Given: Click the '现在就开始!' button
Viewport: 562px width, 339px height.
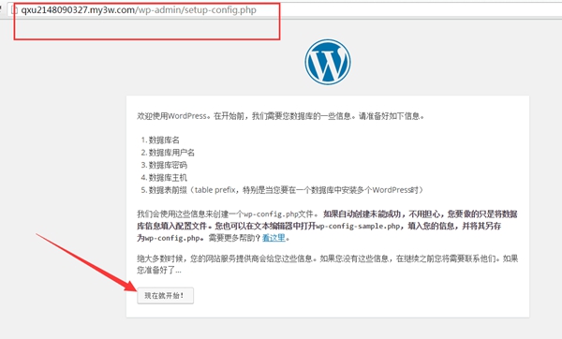Looking at the screenshot, I should pos(165,296).
